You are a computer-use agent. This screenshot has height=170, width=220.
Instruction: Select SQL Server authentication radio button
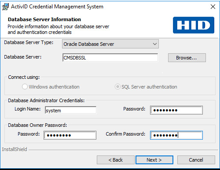pyautogui.click(x=117, y=87)
